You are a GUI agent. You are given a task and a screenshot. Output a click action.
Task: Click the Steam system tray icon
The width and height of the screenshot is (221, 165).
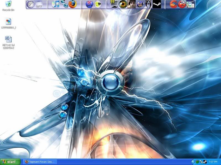pyautogui.click(x=205, y=162)
